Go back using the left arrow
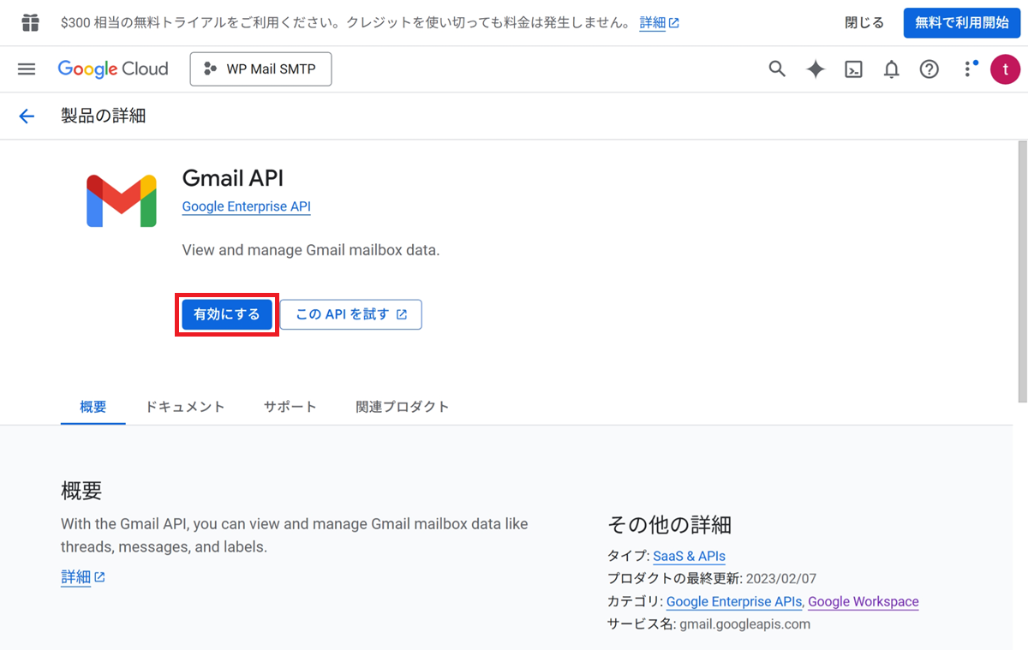 point(27,116)
